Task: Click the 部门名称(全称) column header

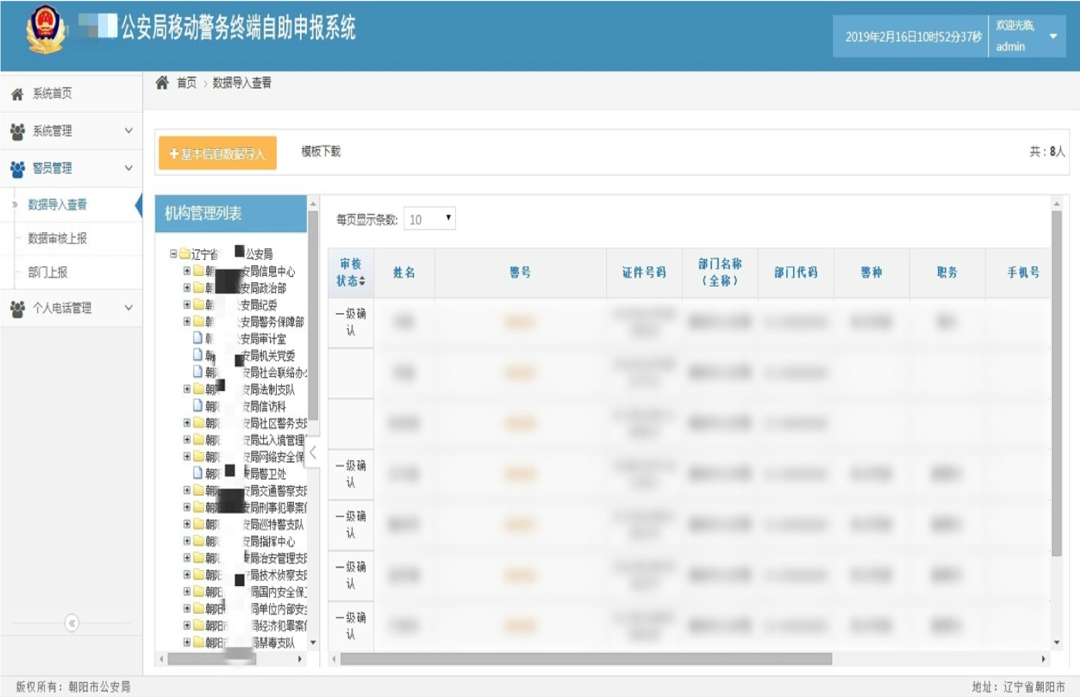Action: tap(720, 272)
